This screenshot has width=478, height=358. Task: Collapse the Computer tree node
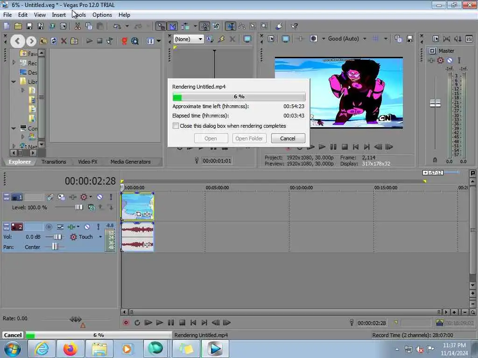pos(14,128)
